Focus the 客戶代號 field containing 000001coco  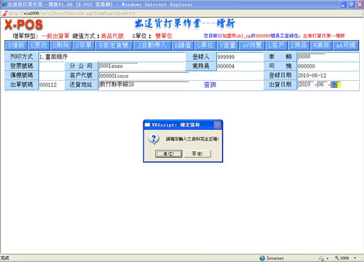143,75
